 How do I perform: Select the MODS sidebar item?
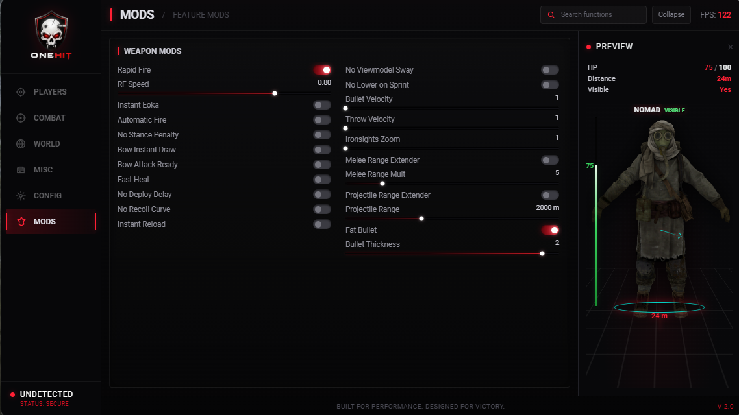(x=51, y=222)
